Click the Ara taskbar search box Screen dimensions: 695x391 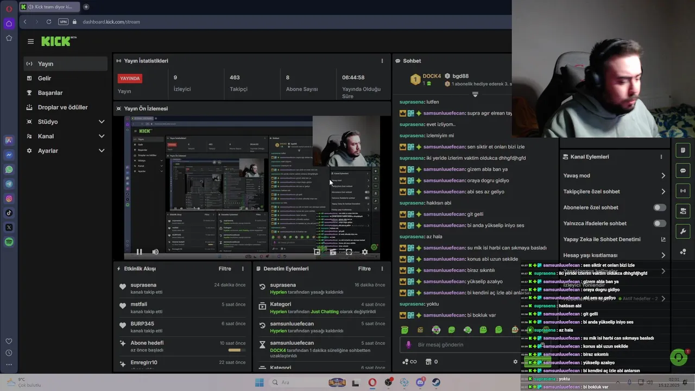pos(297,382)
